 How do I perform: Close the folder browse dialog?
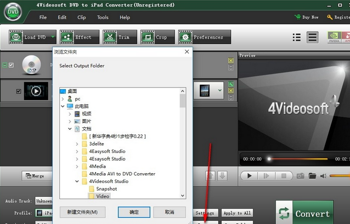pyautogui.click(x=187, y=52)
